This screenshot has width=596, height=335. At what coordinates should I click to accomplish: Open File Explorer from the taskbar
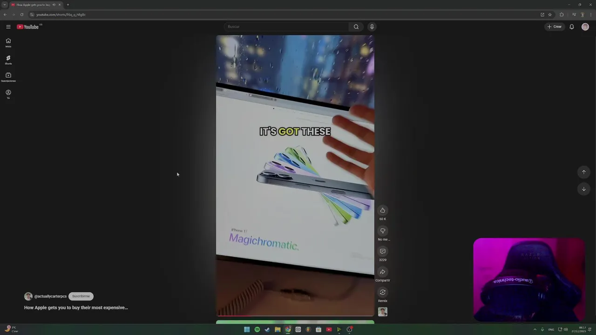[x=278, y=329]
